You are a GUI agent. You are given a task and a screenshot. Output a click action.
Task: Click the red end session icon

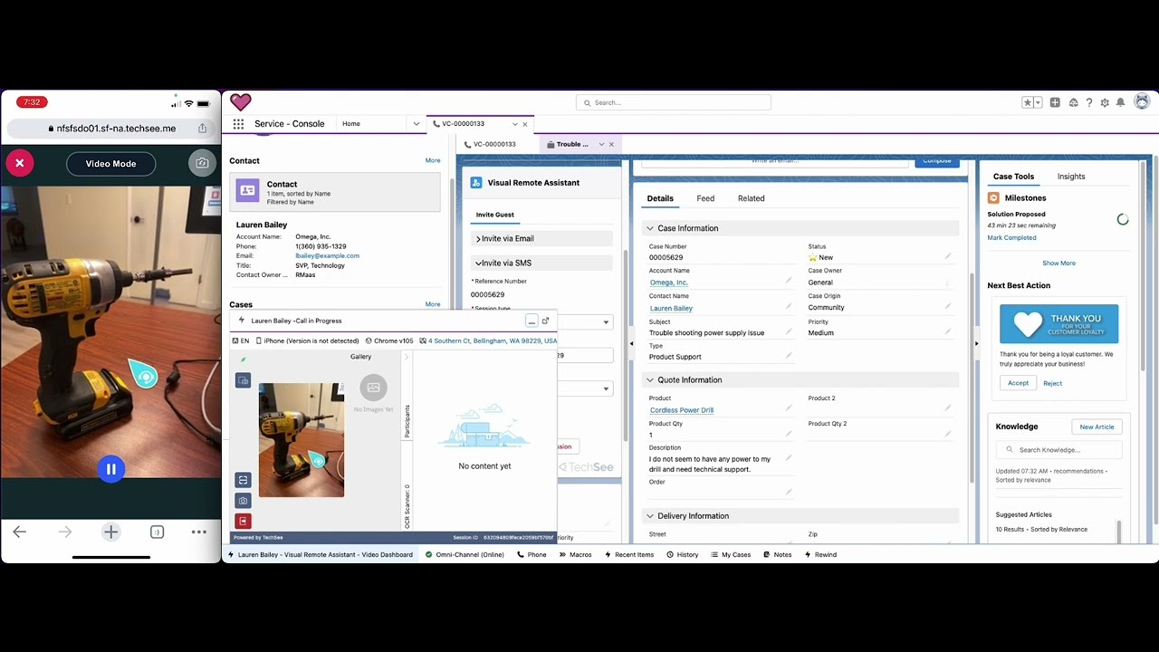click(x=243, y=521)
